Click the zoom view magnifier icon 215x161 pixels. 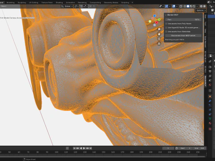[x=159, y=29]
